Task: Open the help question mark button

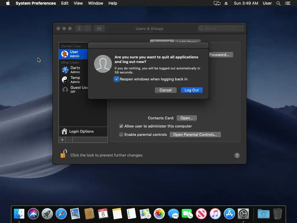Action: coord(237,156)
